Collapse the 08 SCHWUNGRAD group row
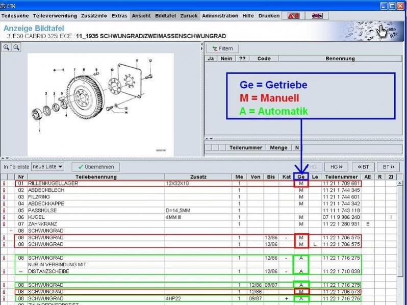Image resolution: width=407 pixels, height=305 pixels. pyautogui.click(x=11, y=231)
